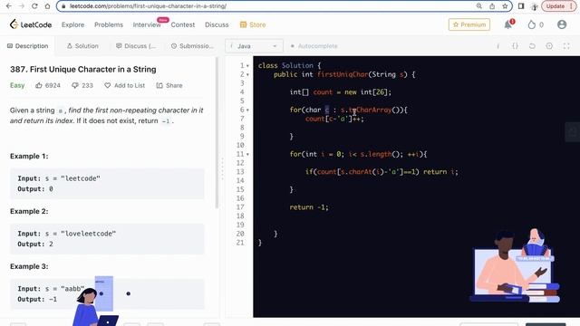This screenshot has width=580, height=326.
Task: Open the Problems menu item
Action: (109, 24)
